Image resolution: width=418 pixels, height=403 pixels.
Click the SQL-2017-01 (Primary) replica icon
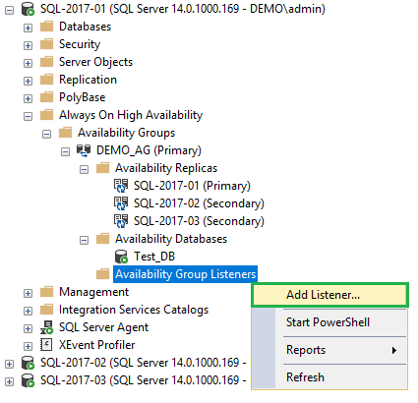tap(121, 186)
